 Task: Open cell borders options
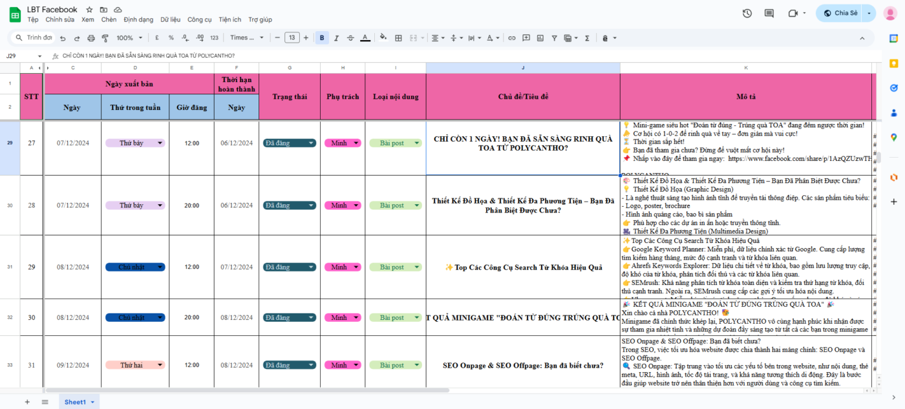coord(398,38)
